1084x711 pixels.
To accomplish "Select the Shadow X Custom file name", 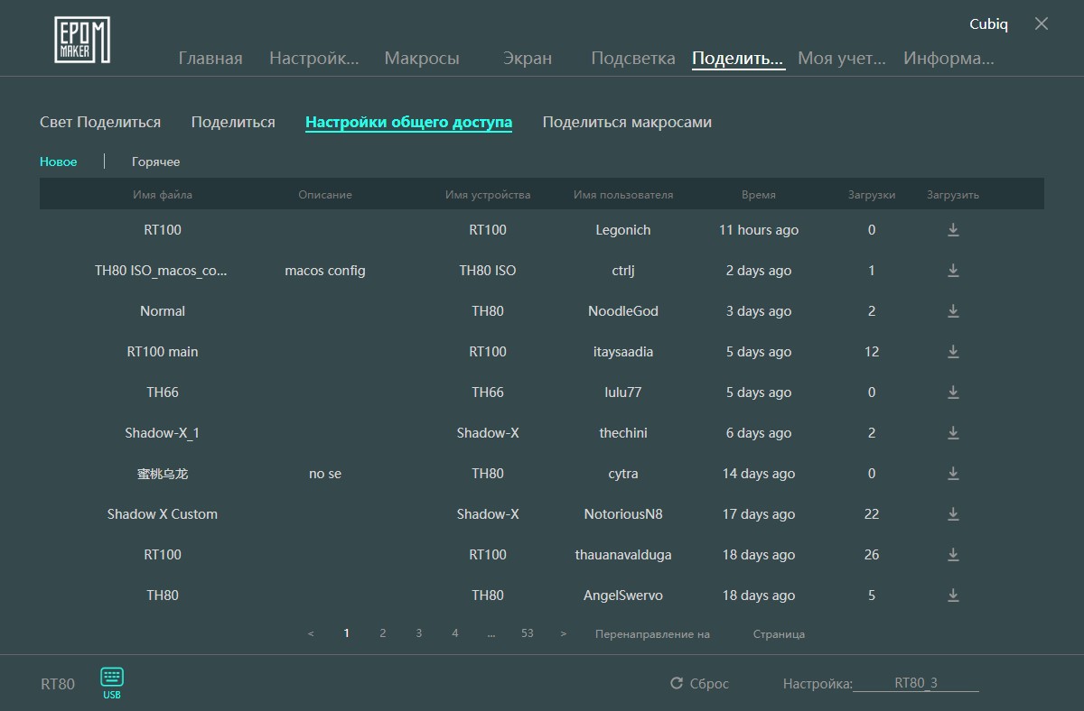I will (x=163, y=514).
